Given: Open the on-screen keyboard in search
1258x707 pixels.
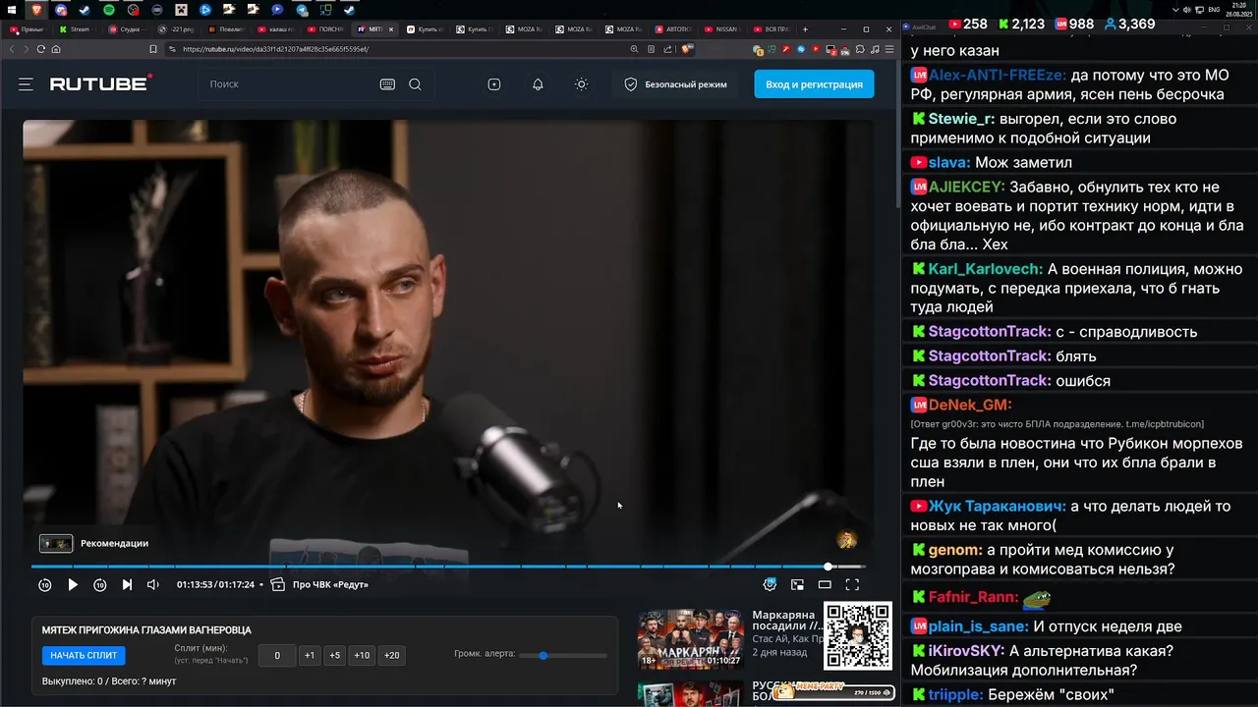Looking at the screenshot, I should 387,84.
